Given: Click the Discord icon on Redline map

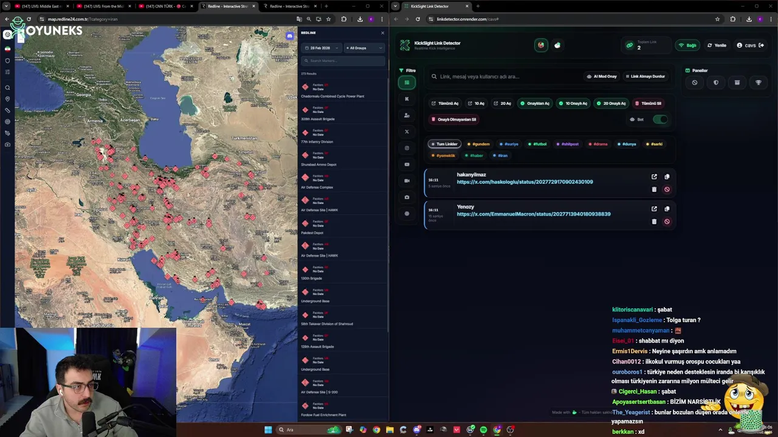Looking at the screenshot, I should (x=289, y=36).
